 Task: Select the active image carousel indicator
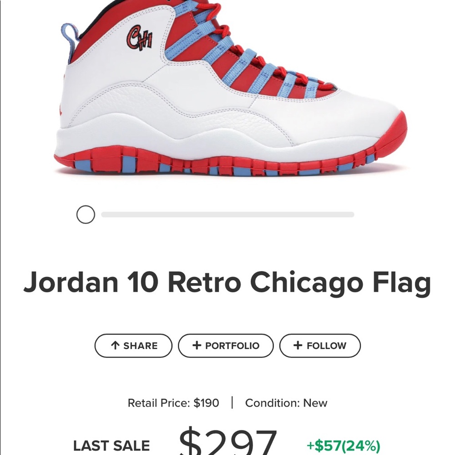click(85, 214)
